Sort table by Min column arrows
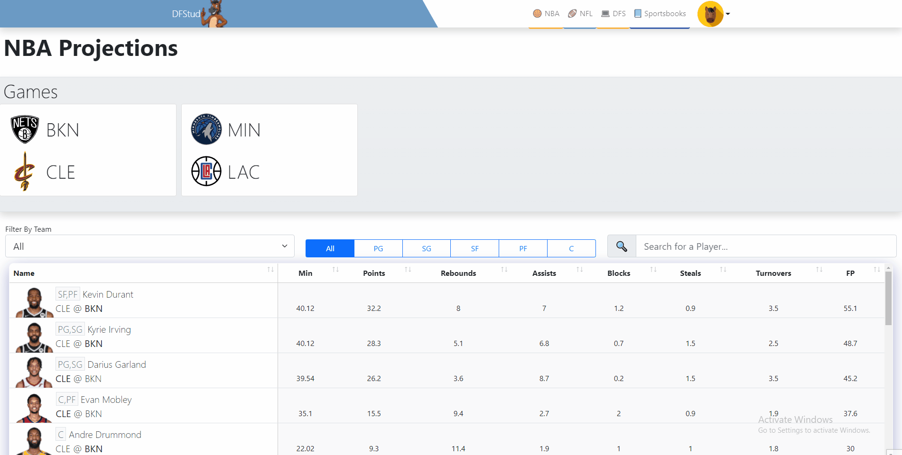This screenshot has width=902, height=455. click(x=335, y=270)
